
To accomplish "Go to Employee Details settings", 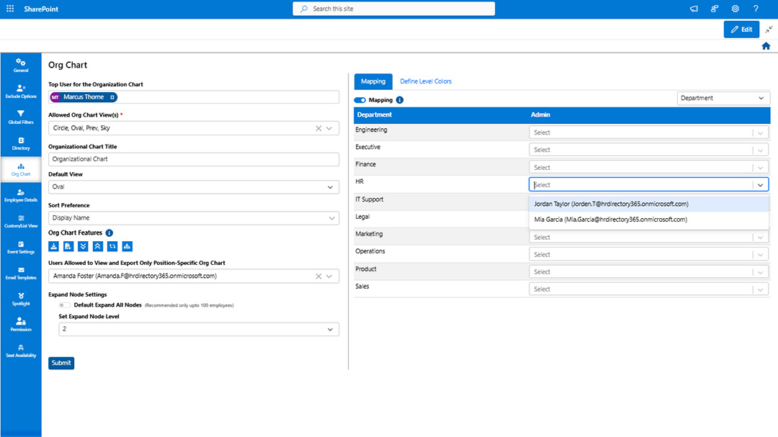I will (20, 194).
